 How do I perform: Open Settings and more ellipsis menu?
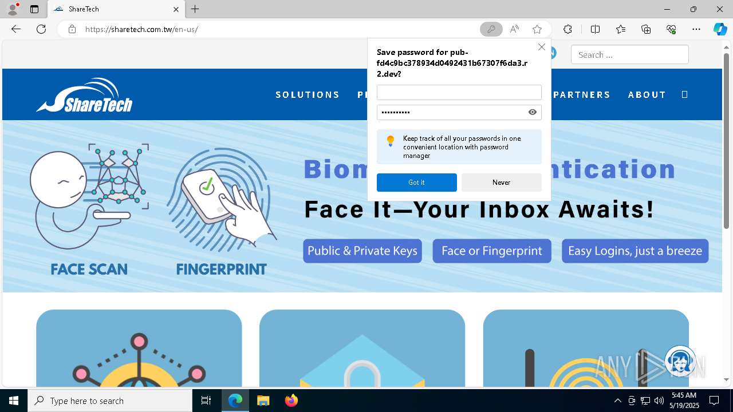(696, 29)
